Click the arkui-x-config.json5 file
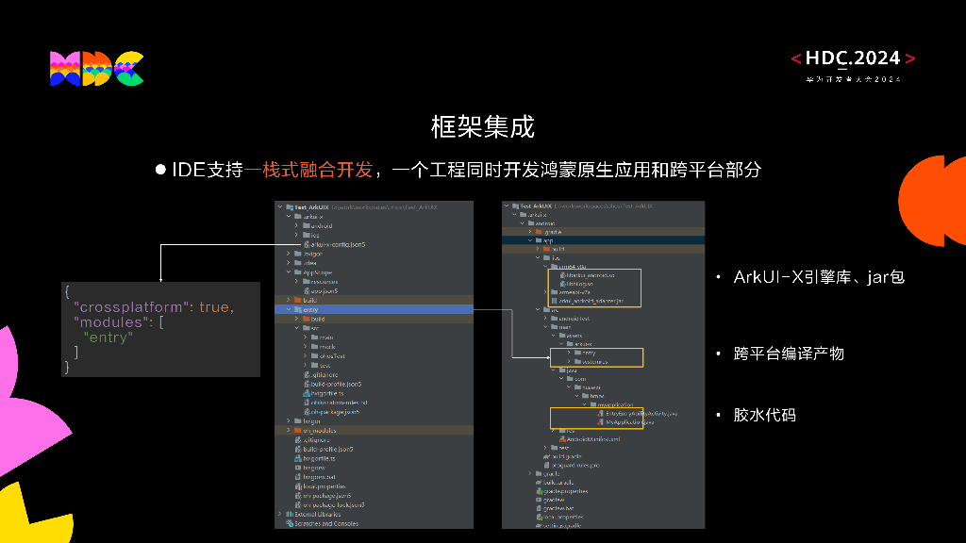Screen dimensions: 966x543 click(337, 245)
